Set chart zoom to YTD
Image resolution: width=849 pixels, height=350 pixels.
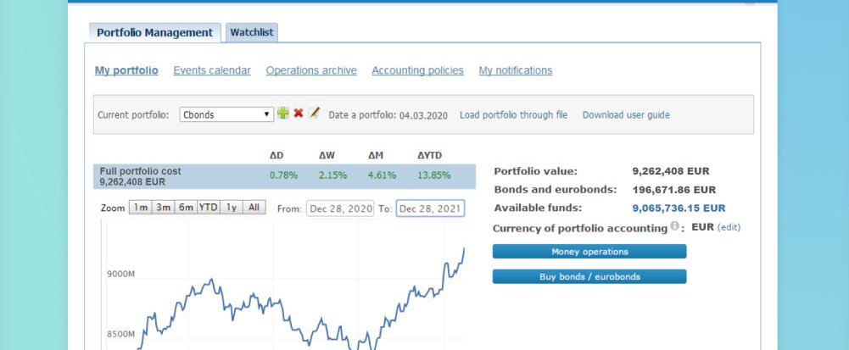tap(208, 208)
